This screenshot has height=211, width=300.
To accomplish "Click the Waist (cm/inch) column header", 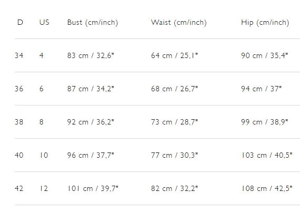I will pos(179,23).
